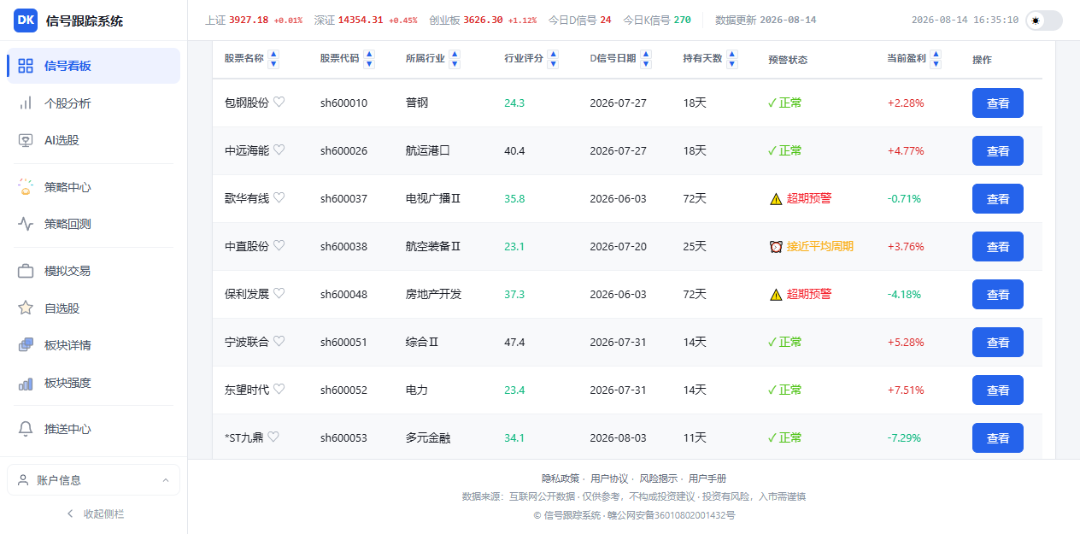Go to AI选股 page
Viewport: 1080px width, 534px height.
[x=94, y=140]
